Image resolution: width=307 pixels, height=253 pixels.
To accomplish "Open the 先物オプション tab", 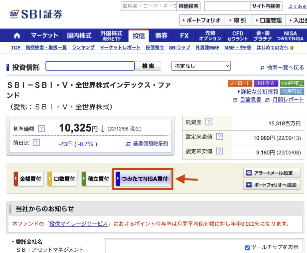I will click(210, 35).
